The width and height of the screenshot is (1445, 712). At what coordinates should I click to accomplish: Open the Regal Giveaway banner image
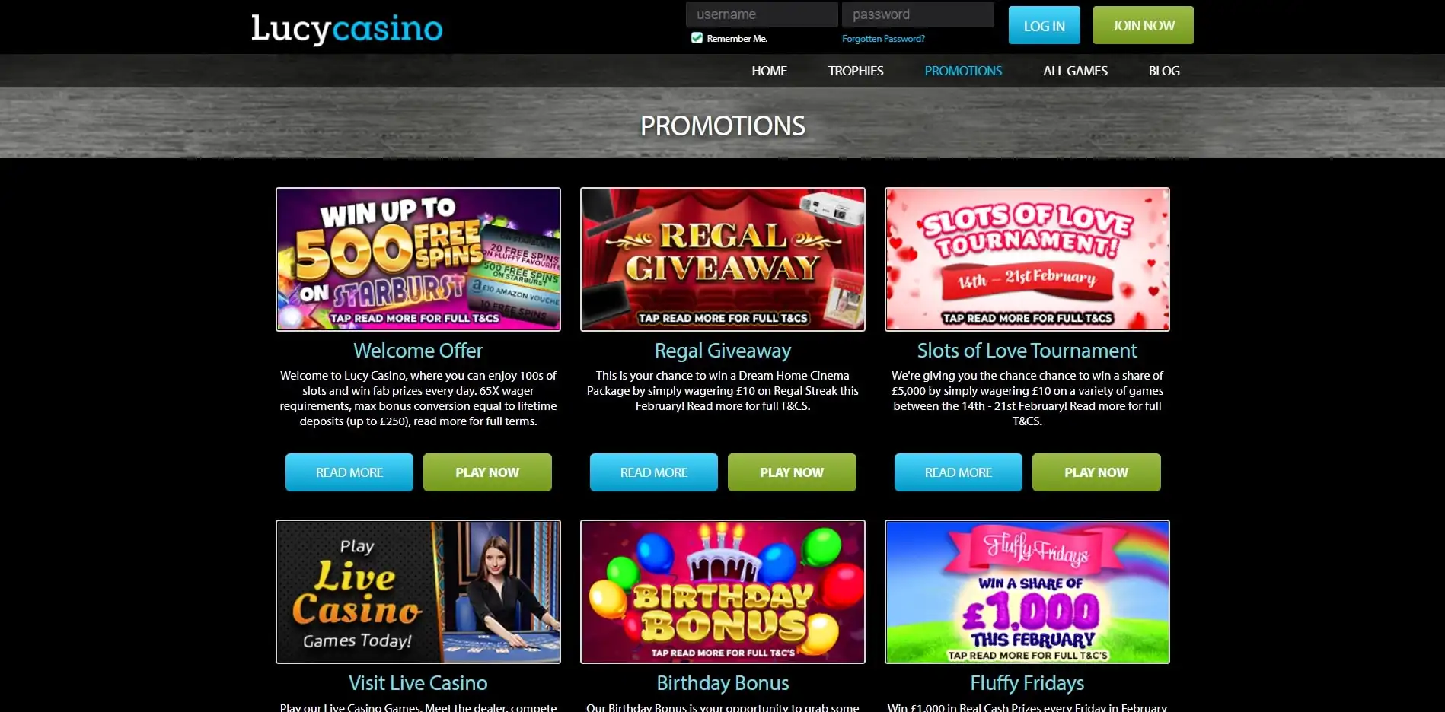(722, 259)
